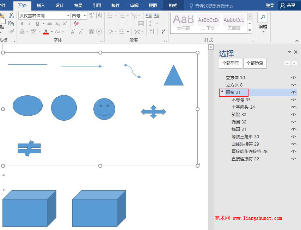Screen dimensions: 301x230
Task: Collapse the 画布 21 tree node
Action: (x=222, y=91)
